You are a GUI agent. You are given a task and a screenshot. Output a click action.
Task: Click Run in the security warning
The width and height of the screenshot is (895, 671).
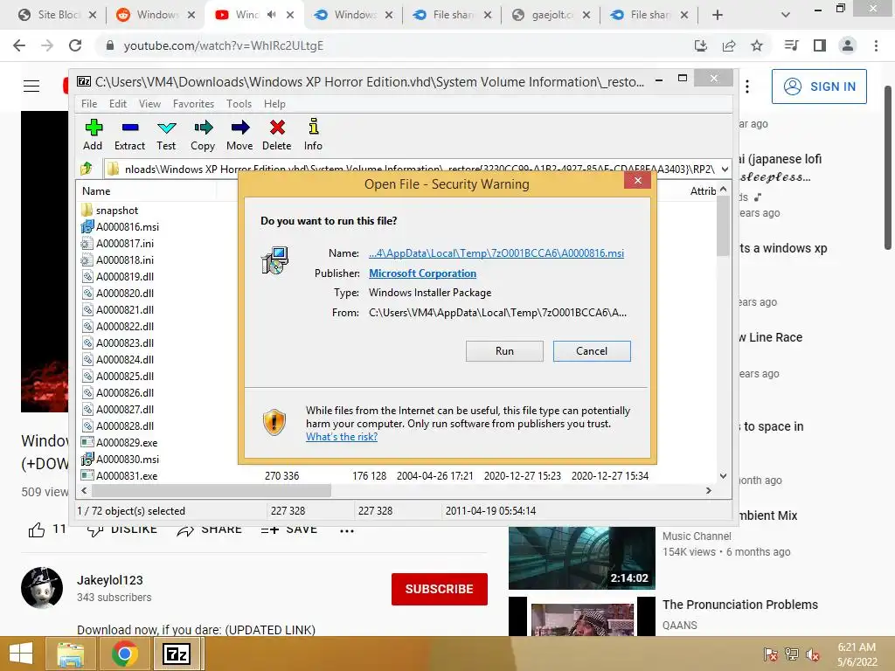(x=504, y=351)
